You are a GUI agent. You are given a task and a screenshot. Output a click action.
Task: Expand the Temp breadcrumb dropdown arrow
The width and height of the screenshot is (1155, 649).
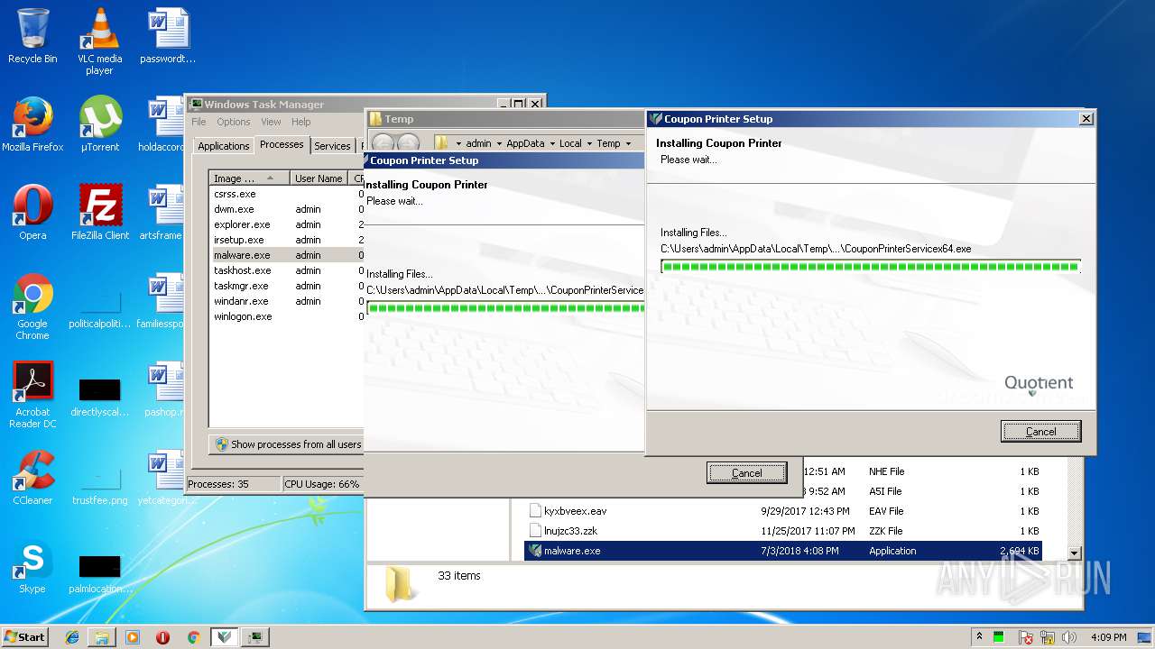[627, 143]
